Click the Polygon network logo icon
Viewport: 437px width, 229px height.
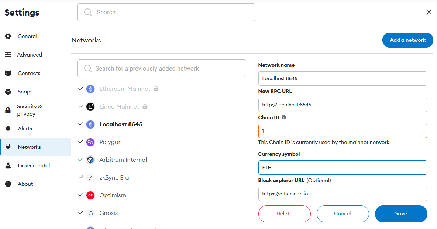pos(90,142)
